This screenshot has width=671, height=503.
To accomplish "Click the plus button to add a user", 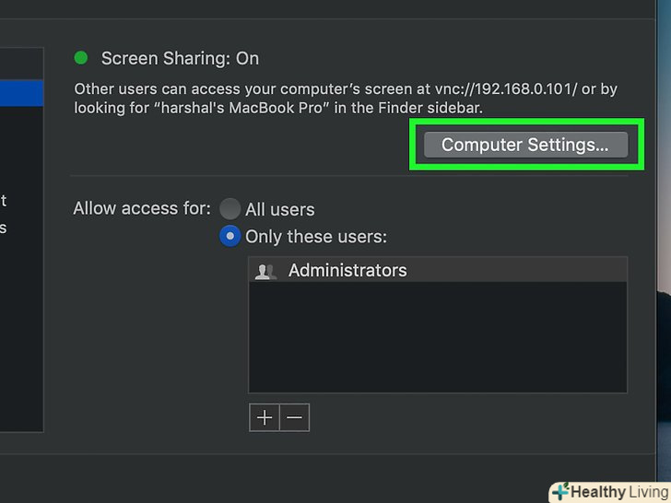I will pos(265,417).
